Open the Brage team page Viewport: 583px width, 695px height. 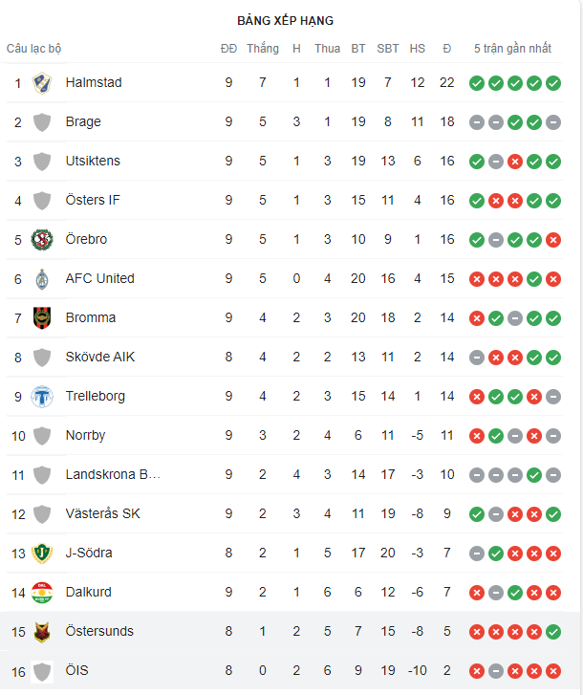click(83, 122)
